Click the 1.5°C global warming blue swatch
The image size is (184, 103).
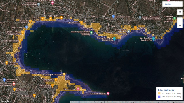coord(159,97)
